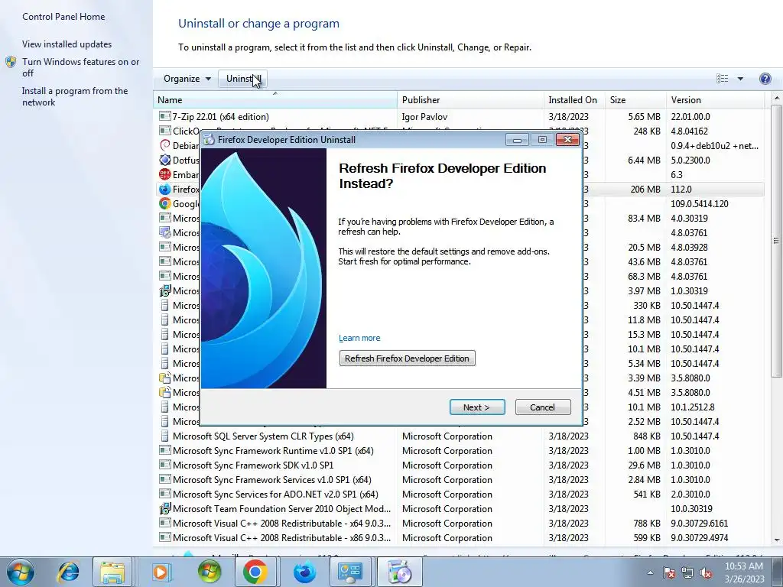The height and width of the screenshot is (587, 783).
Task: Expand the view options dropdown arrow
Action: 740,79
